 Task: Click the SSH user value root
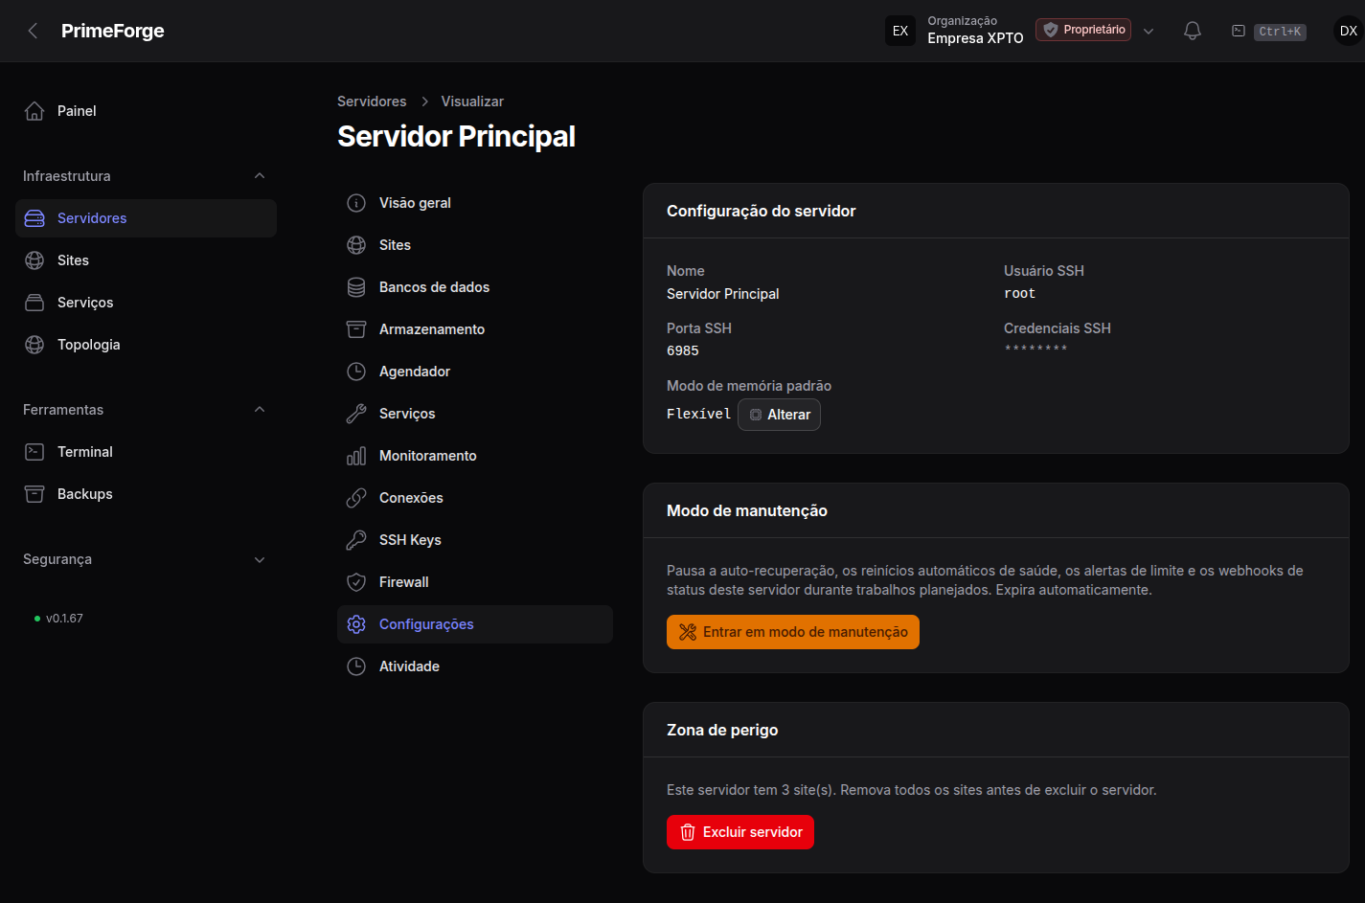[x=1019, y=294]
